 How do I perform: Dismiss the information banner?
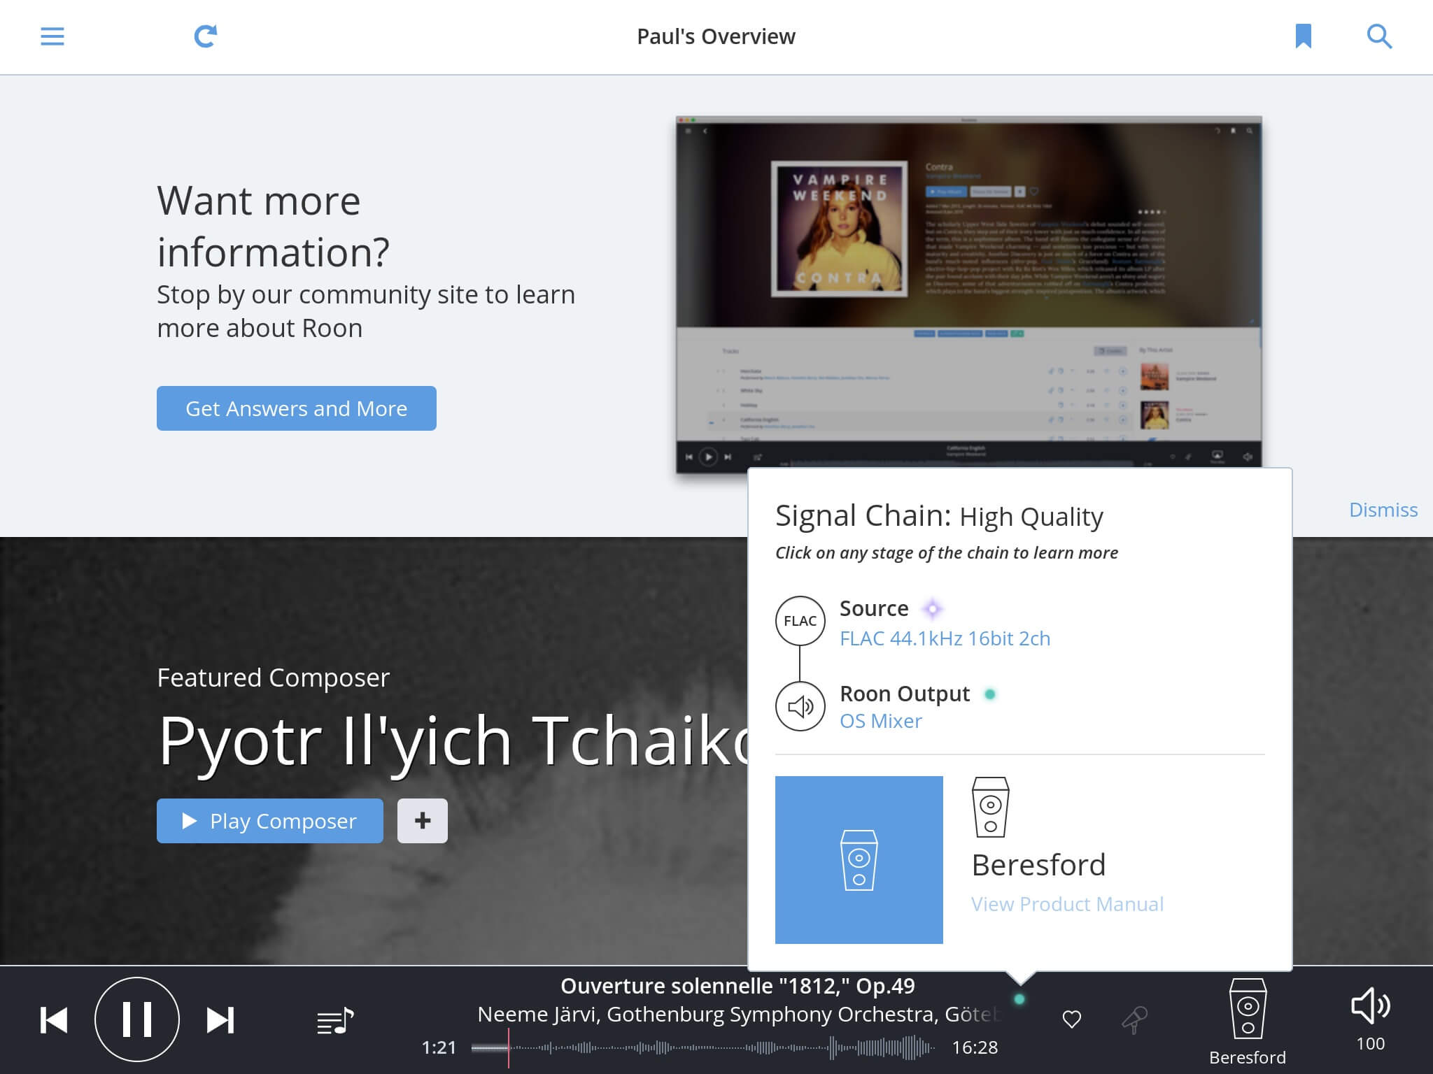(x=1383, y=510)
